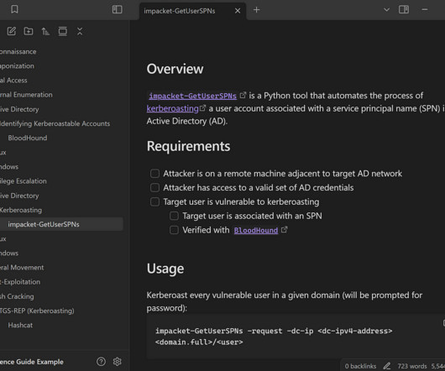Open a new tab with plus icon

pos(256,10)
